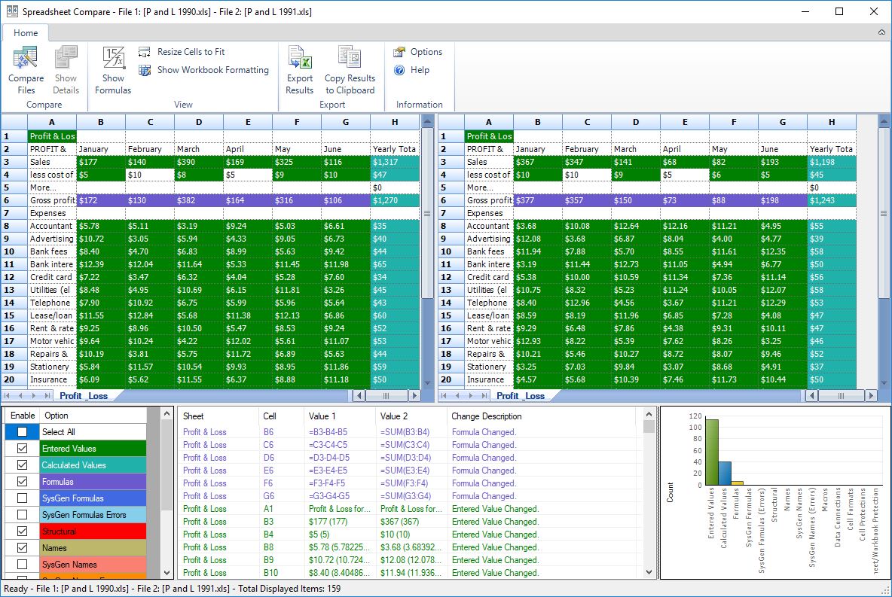The width and height of the screenshot is (892, 597).
Task: Enable the SysGen Formulas checkbox
Action: 22,498
